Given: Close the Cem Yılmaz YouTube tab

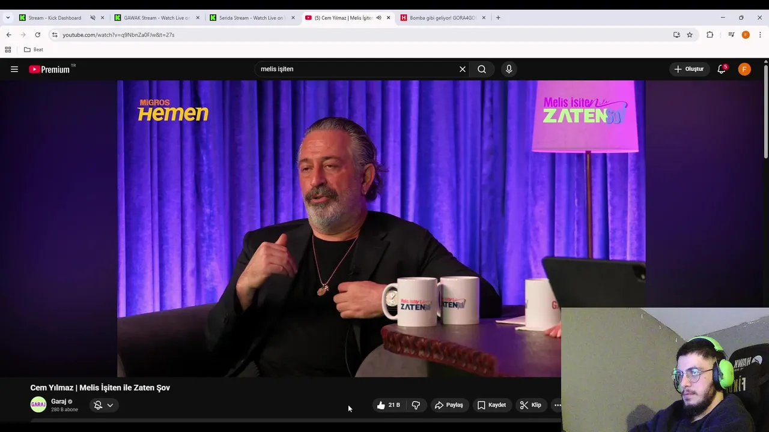Looking at the screenshot, I should click(x=388, y=18).
